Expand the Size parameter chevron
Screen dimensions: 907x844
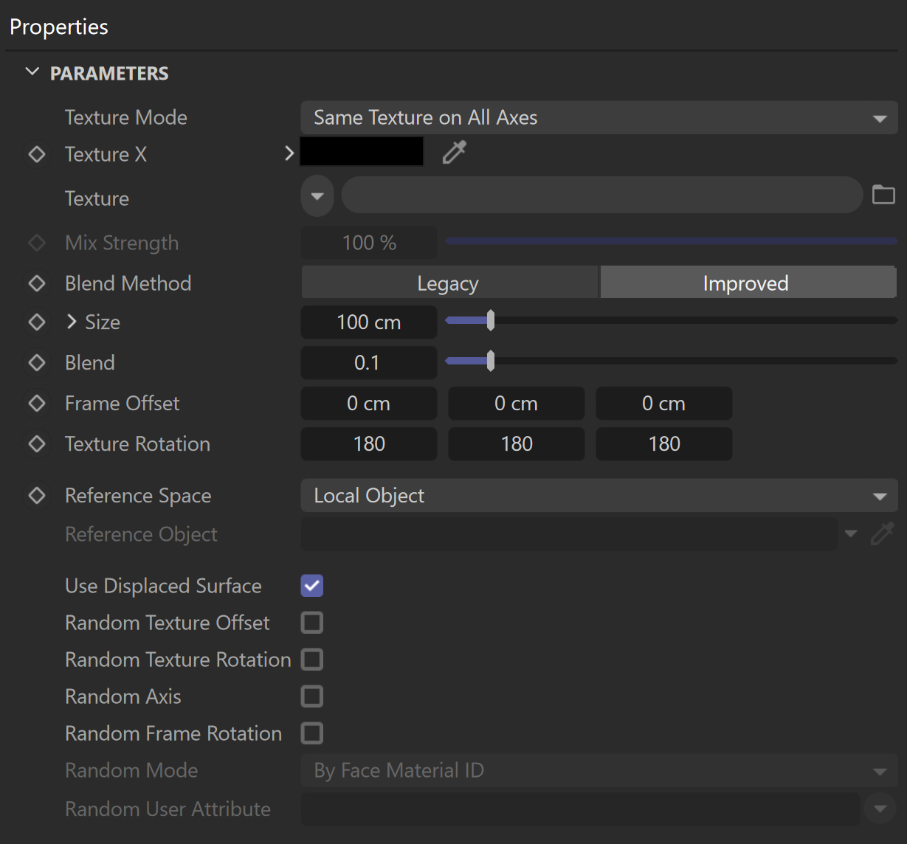coord(72,322)
